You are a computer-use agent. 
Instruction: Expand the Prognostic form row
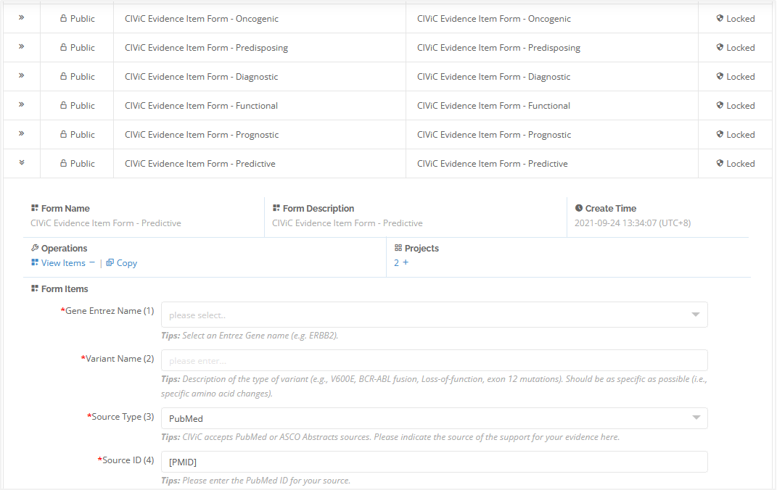tap(21, 133)
